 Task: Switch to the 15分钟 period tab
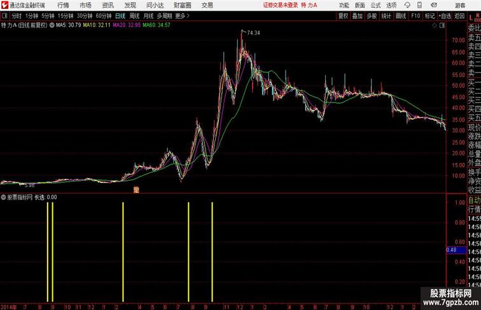(x=66, y=16)
